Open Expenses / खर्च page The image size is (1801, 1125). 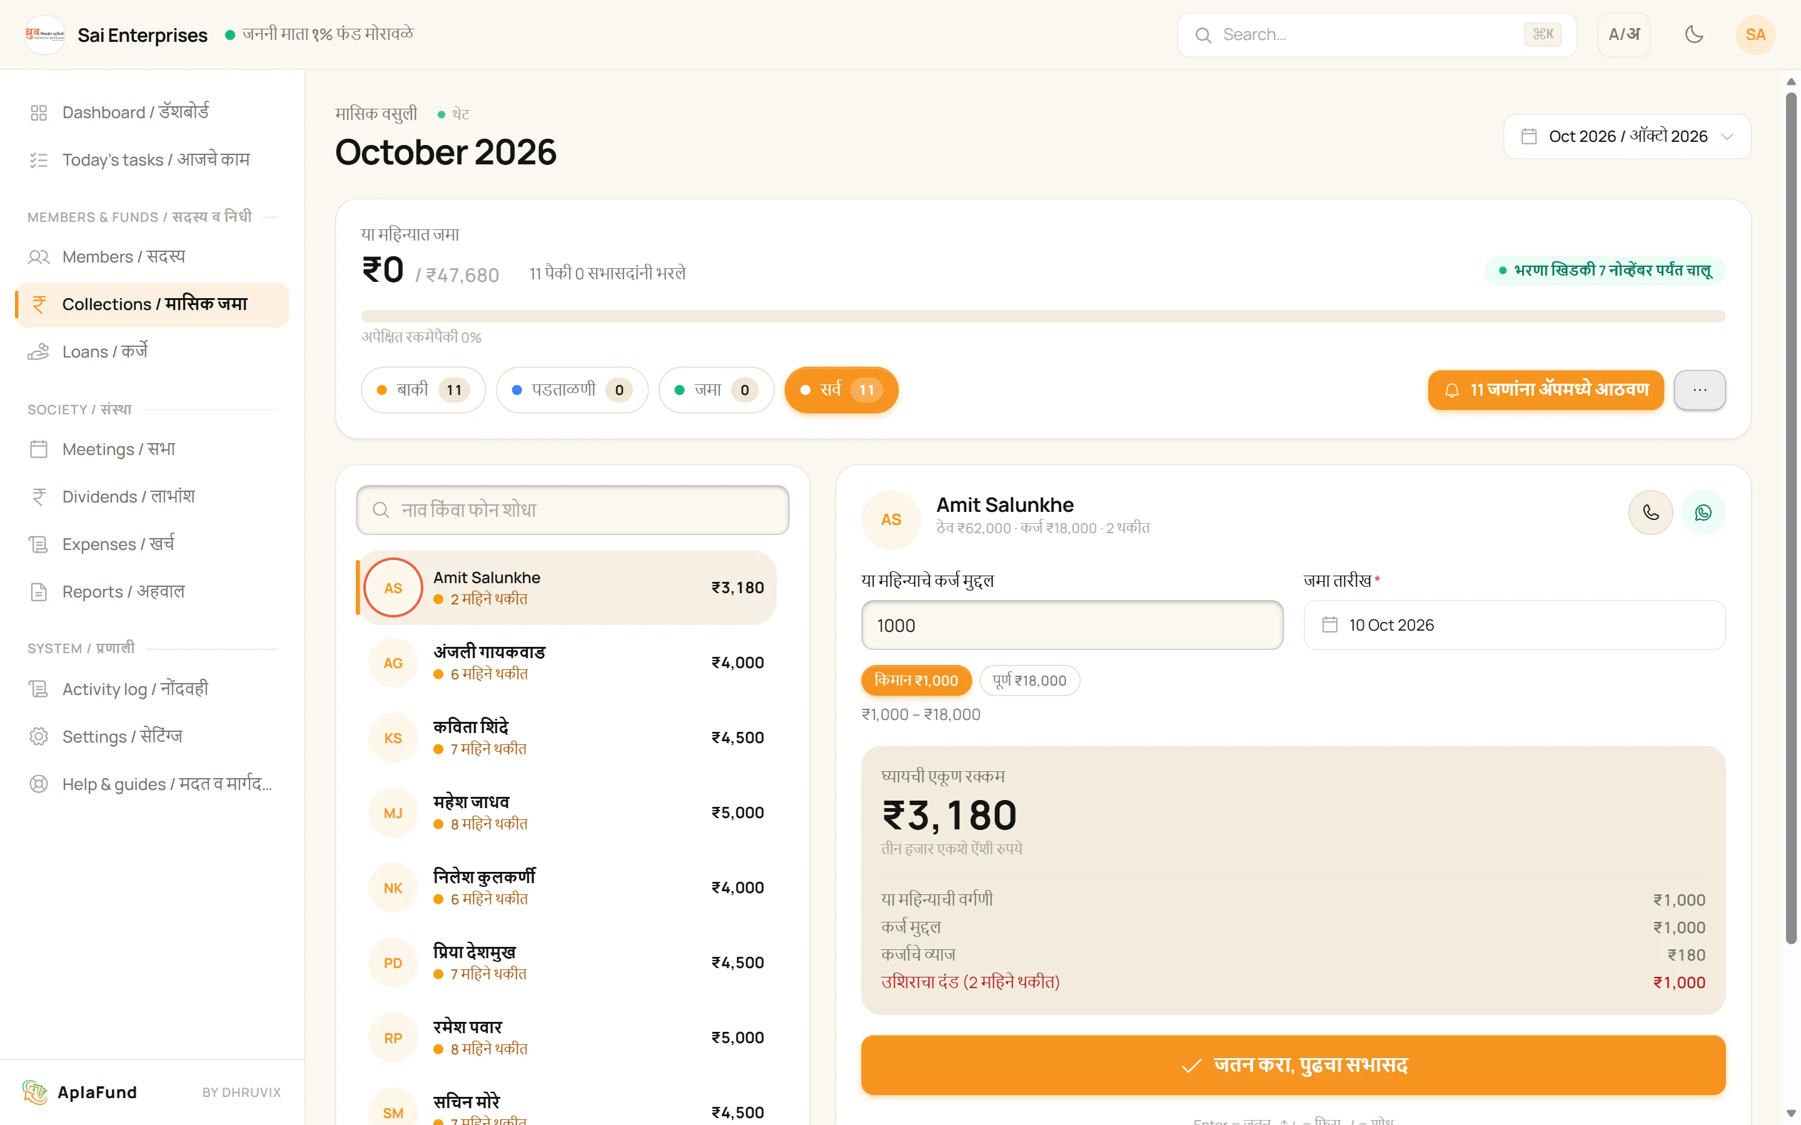point(152,544)
